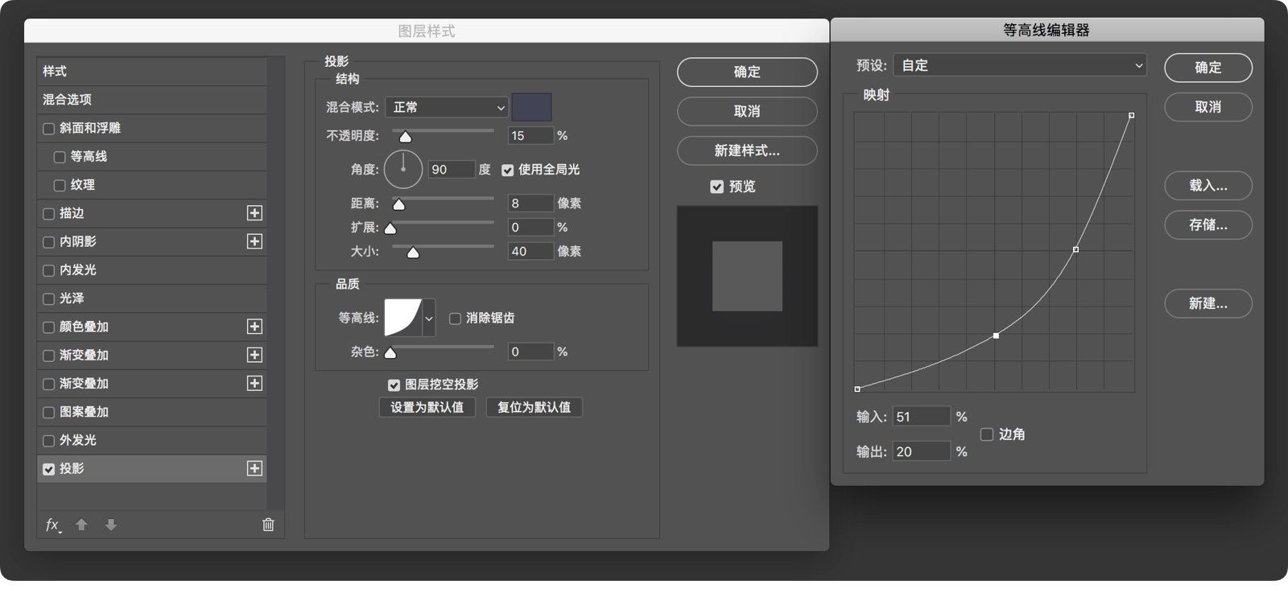The image size is (1288, 613).
Task: Click 取消 in the 等高线编辑器
Action: (1207, 107)
